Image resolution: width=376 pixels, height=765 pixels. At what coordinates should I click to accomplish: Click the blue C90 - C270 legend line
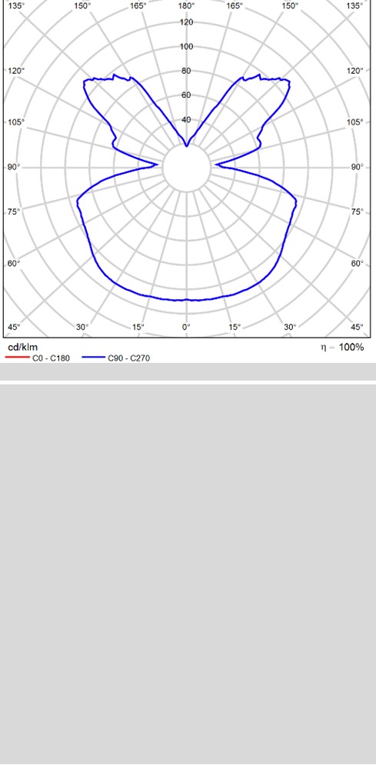(93, 358)
